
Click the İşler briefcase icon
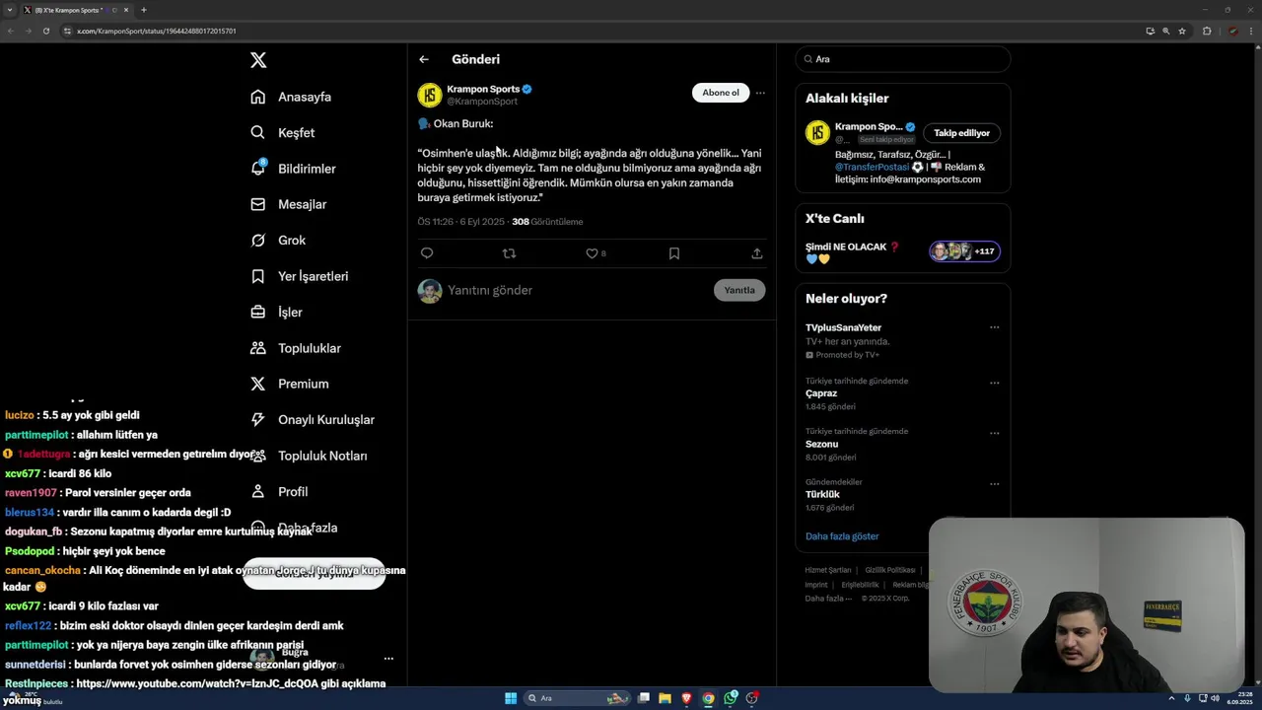pos(258,312)
